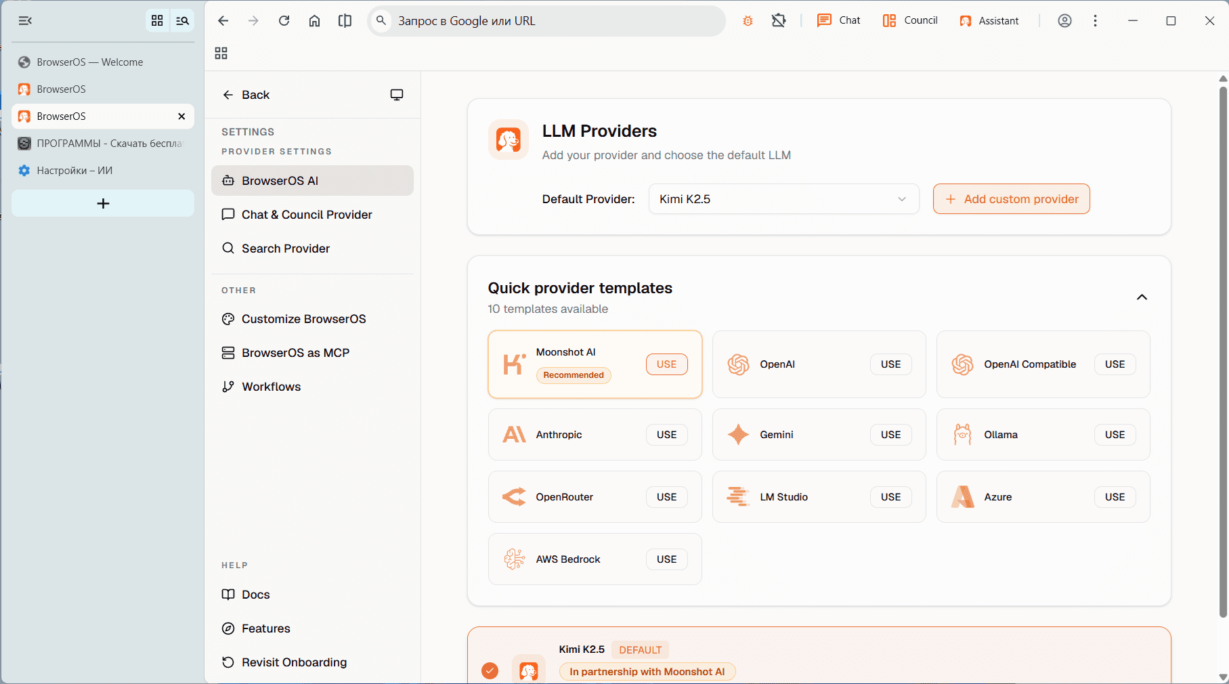Switch to the ПРОГРАММЫ tab
Screen dimensions: 1229x684
103,144
